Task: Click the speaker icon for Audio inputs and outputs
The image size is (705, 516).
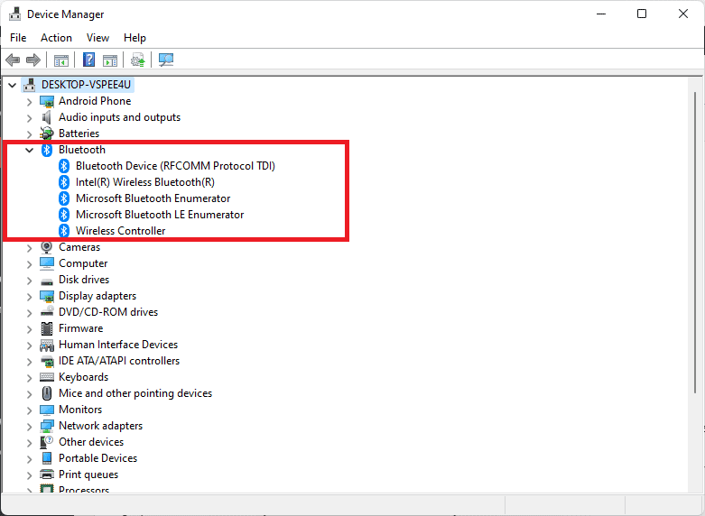Action: [x=46, y=117]
